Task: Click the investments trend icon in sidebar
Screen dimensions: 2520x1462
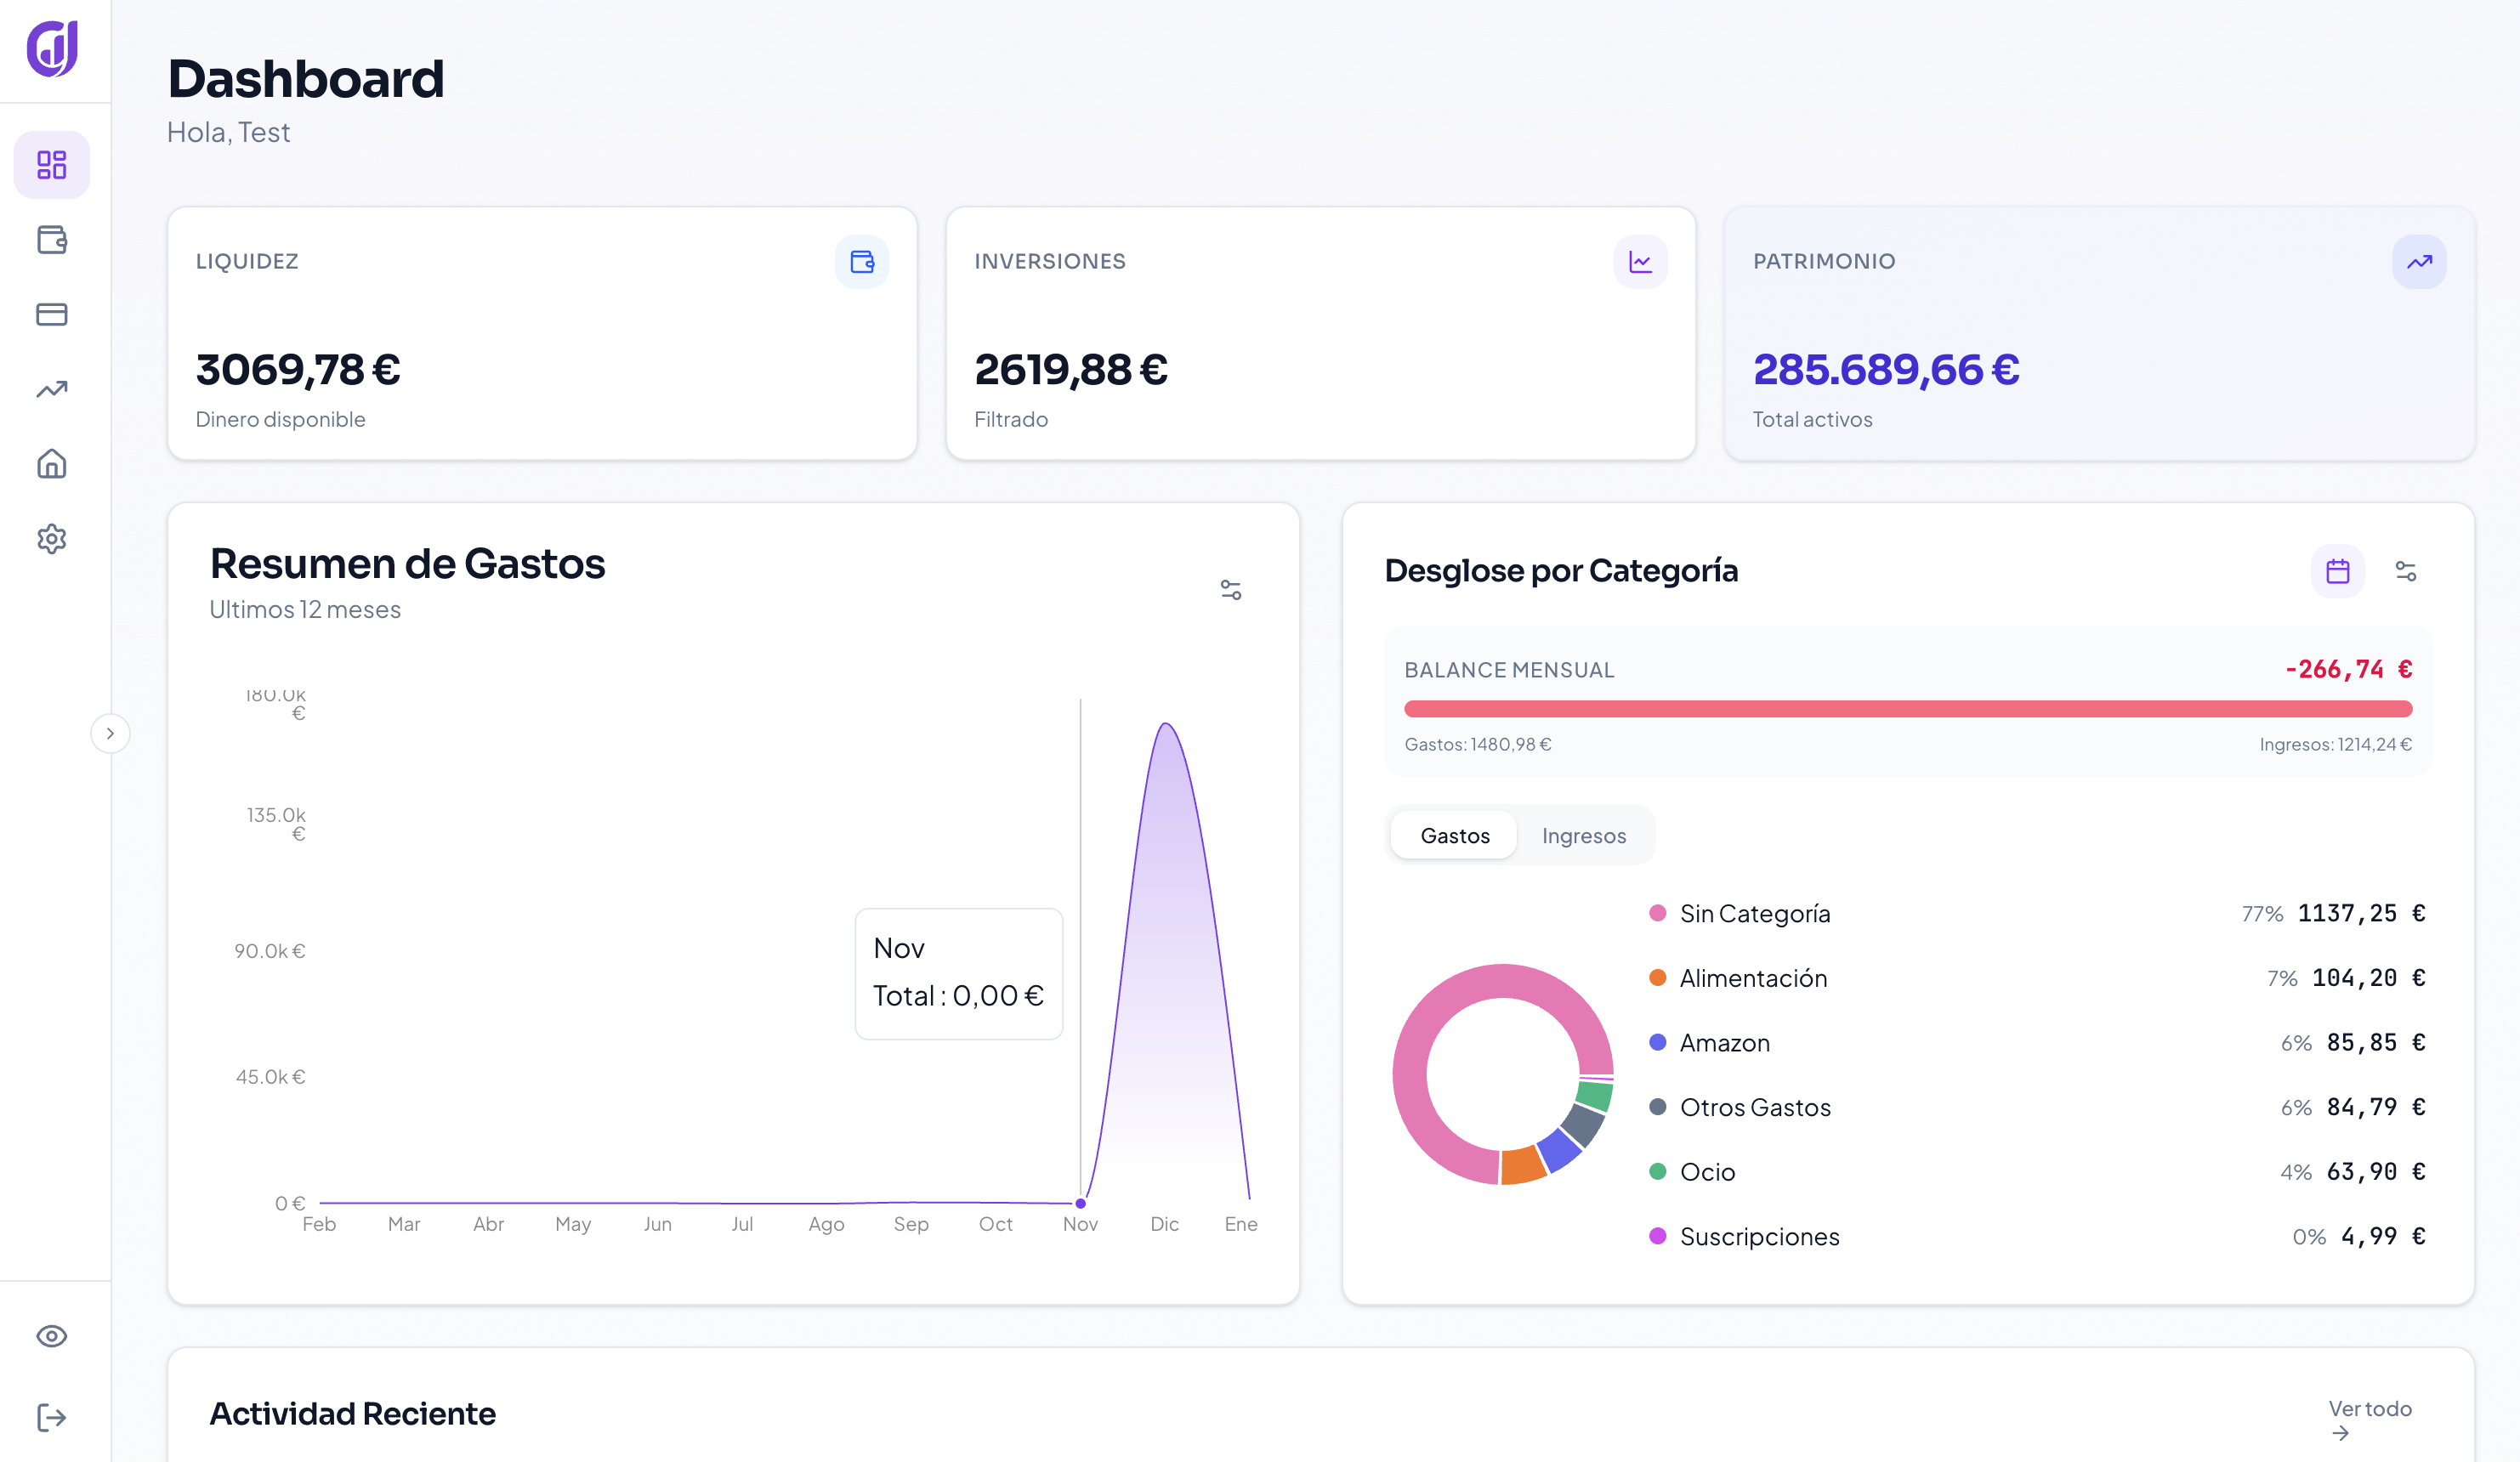Action: [x=51, y=389]
